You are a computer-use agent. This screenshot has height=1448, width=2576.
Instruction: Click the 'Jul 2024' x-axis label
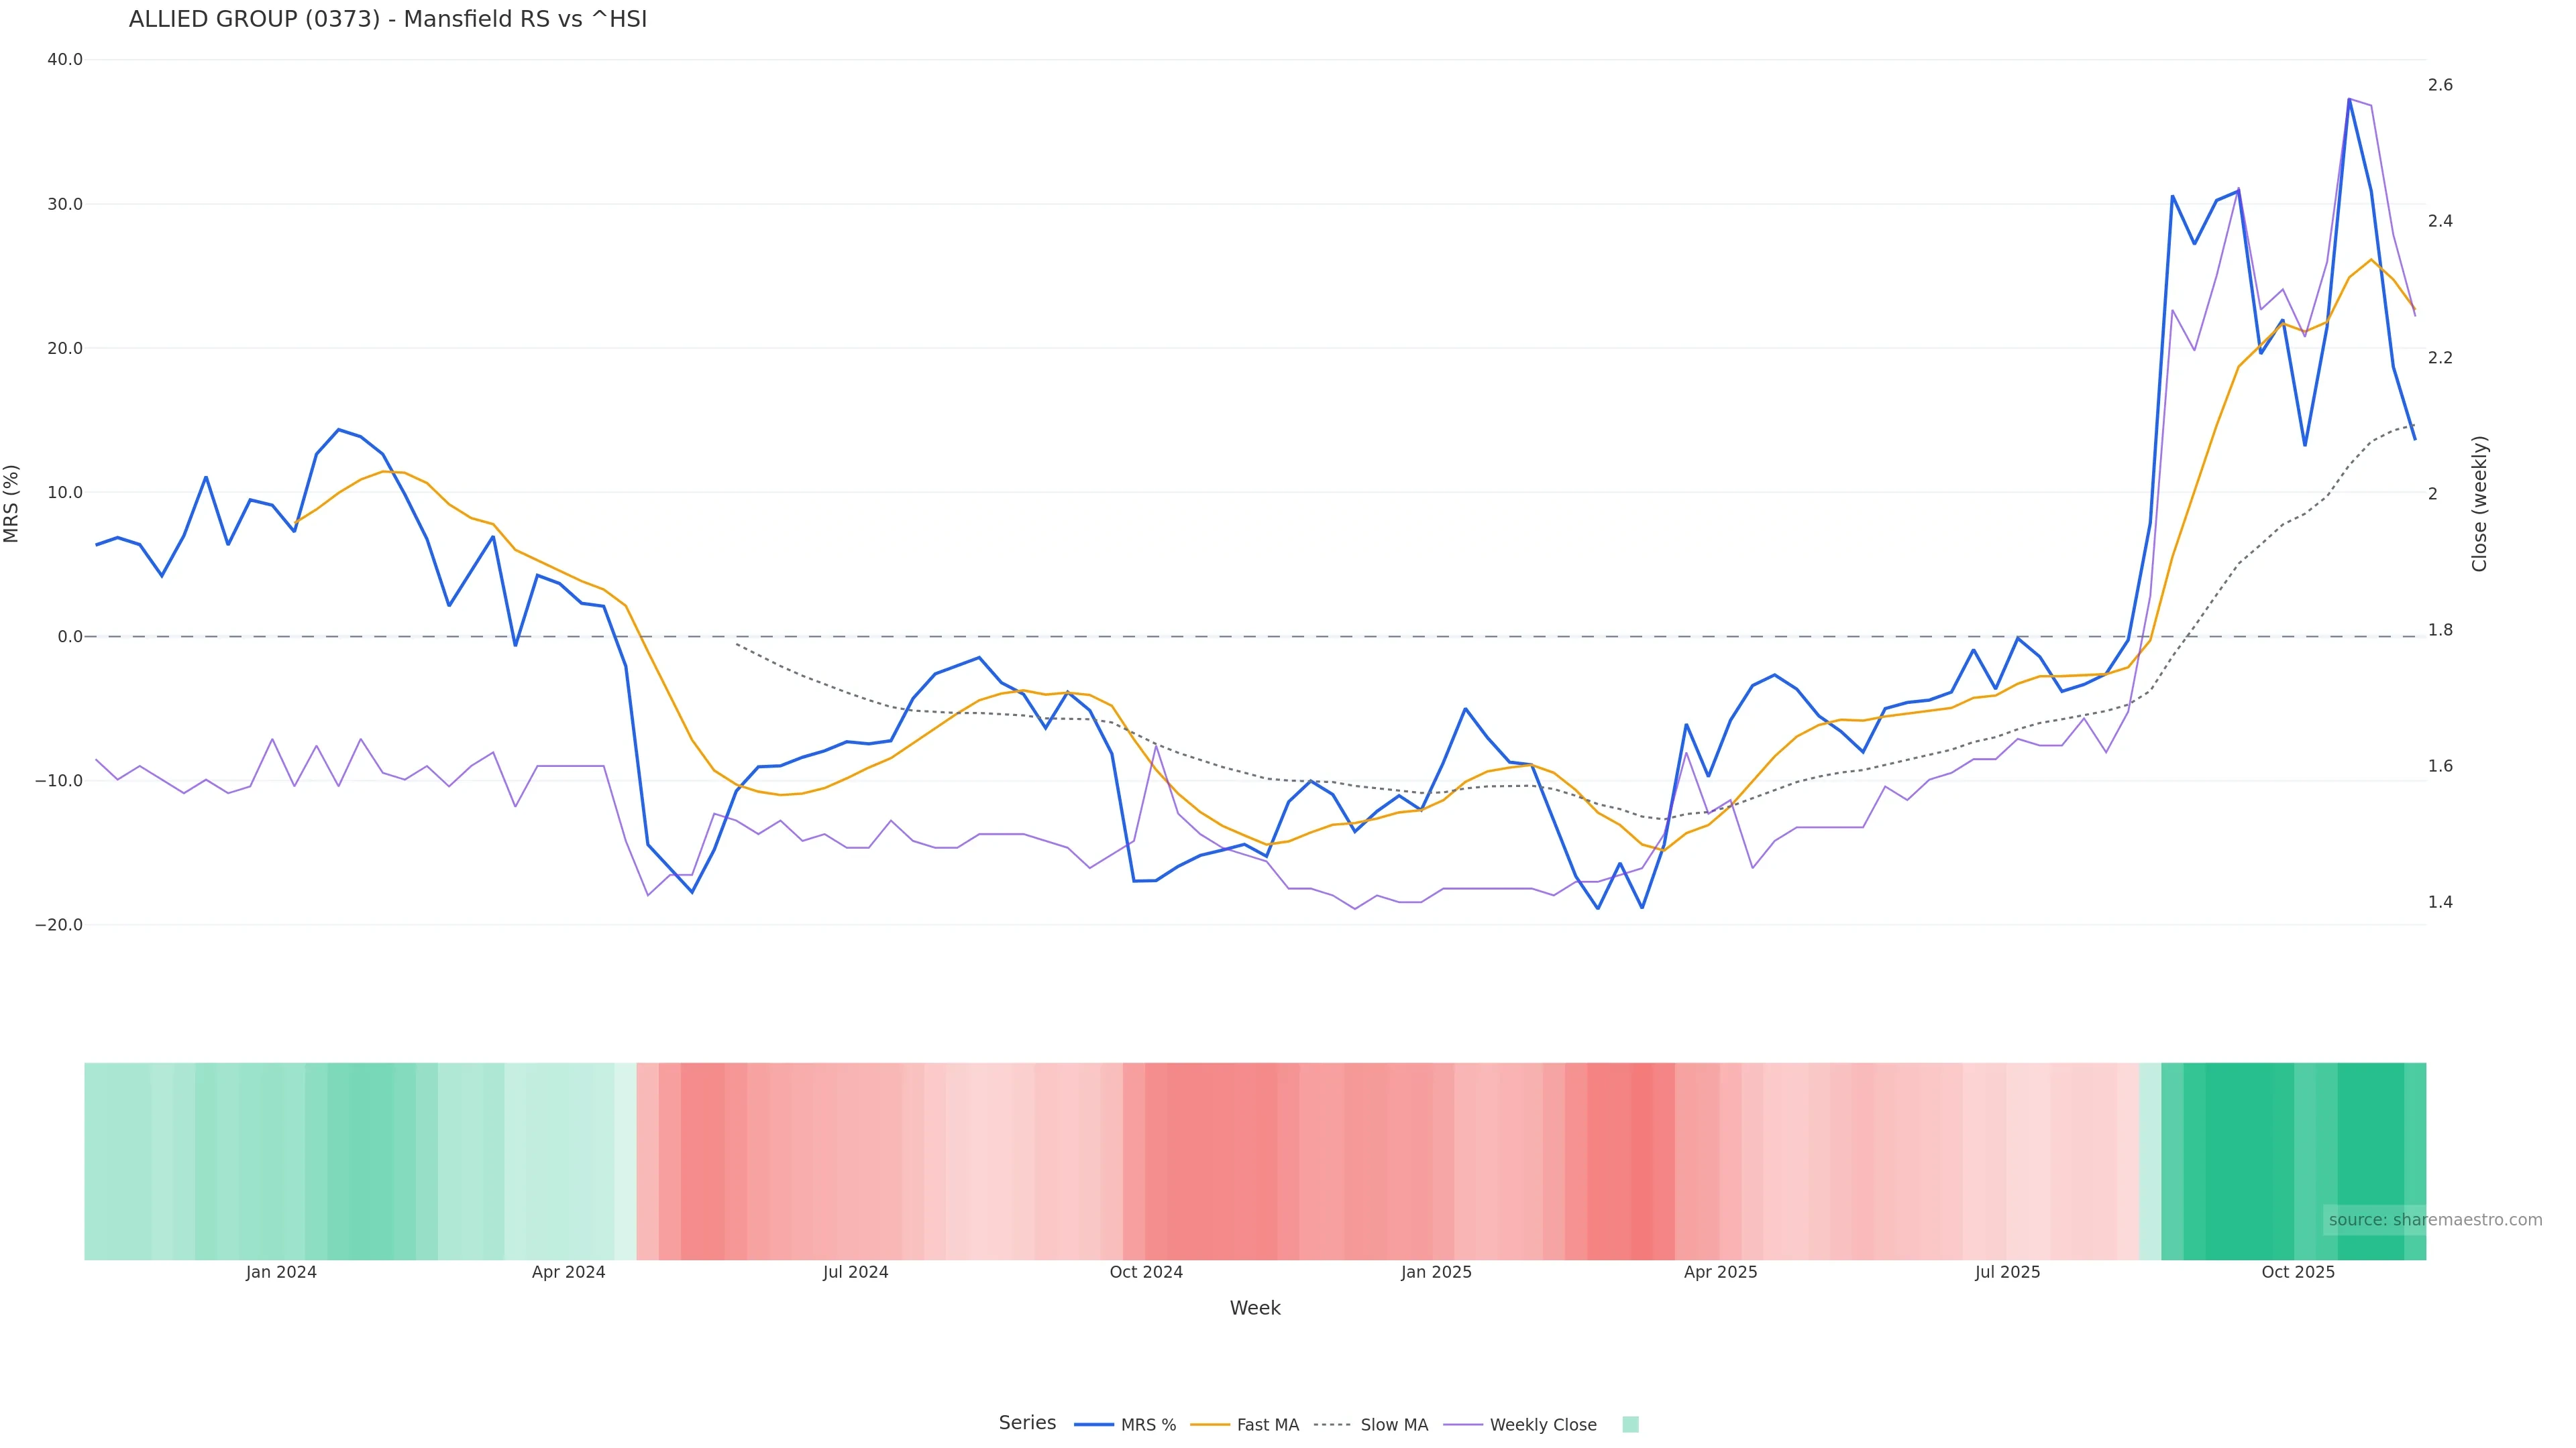coord(855,1272)
